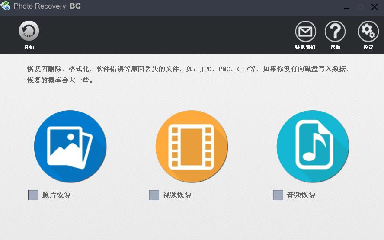Minimize the Photo Recovery window
This screenshot has height=240, width=384.
coord(346,7)
